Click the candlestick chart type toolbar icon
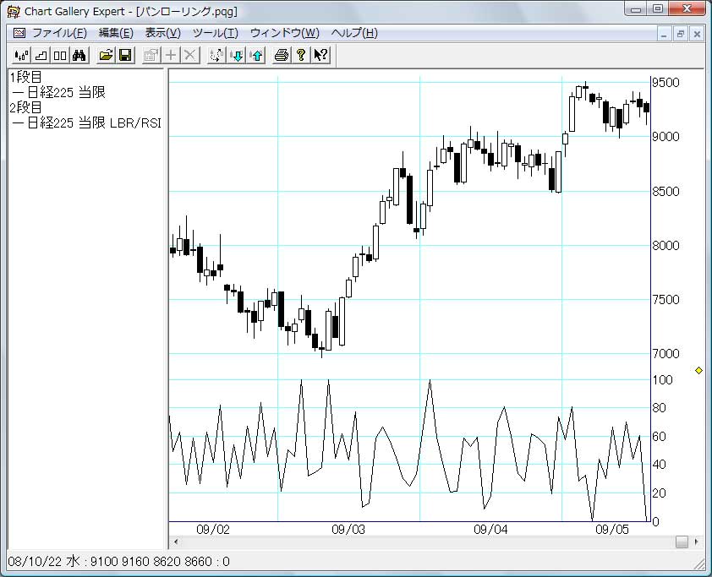 tap(20, 56)
